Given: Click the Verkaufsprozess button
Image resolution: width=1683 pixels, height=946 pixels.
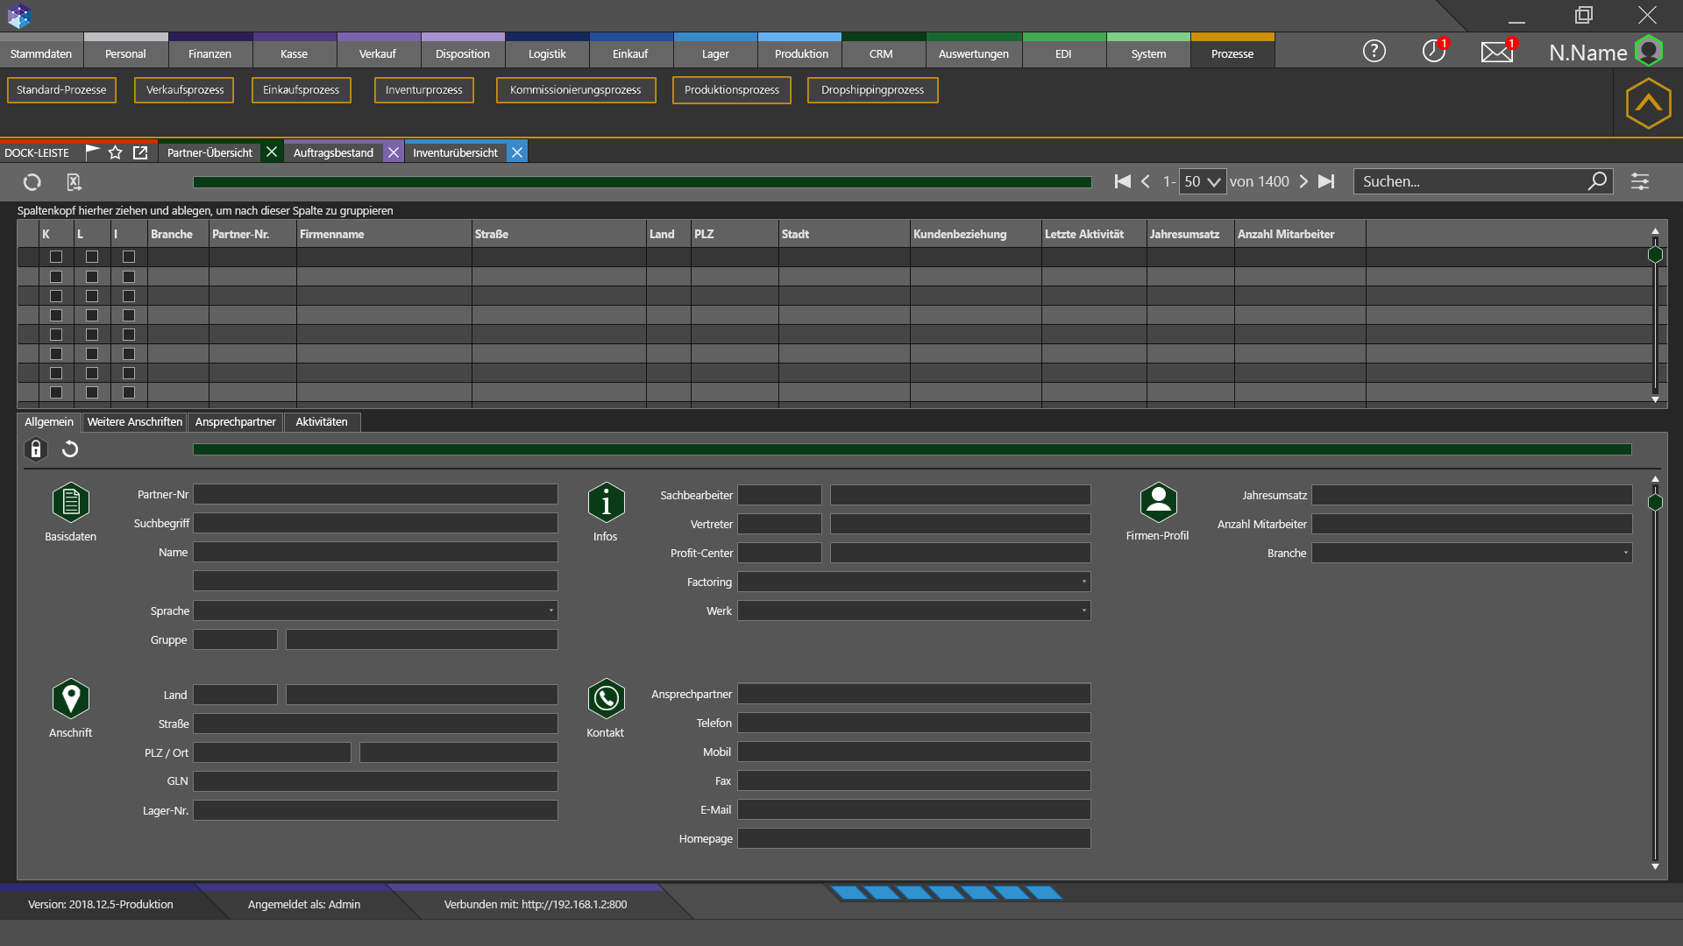Looking at the screenshot, I should (184, 90).
